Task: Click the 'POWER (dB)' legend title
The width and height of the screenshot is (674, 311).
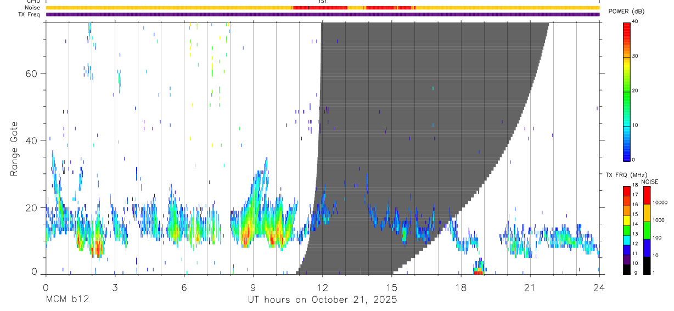Action: tap(627, 12)
